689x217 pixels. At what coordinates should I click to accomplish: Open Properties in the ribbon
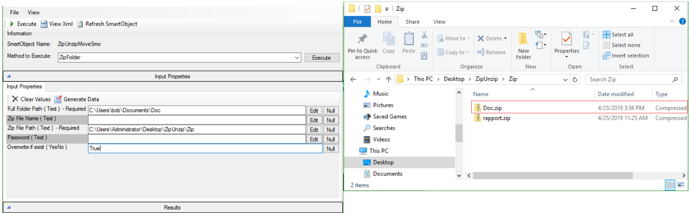tap(566, 39)
